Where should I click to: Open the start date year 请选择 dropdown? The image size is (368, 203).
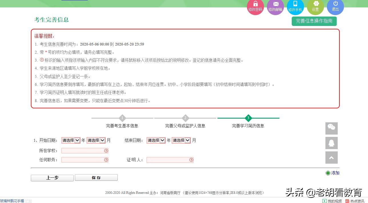point(71,140)
